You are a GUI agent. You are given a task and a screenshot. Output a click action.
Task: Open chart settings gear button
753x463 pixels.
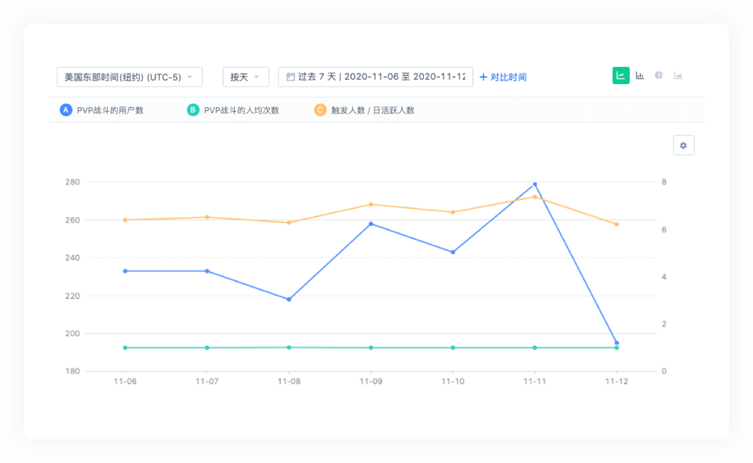click(684, 145)
